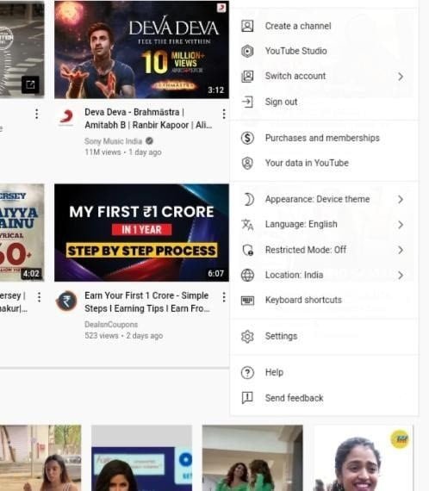The image size is (429, 491).
Task: Click the Your data in YouTube shield icon
Action: (247, 163)
